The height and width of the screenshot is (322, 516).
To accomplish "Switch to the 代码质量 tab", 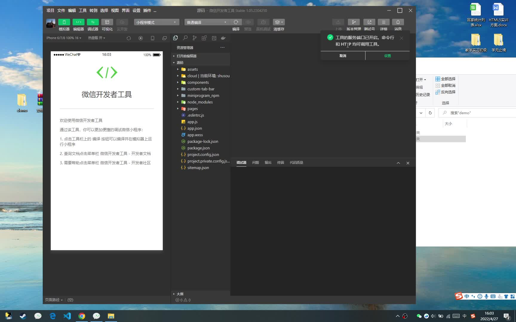I will coord(296,162).
